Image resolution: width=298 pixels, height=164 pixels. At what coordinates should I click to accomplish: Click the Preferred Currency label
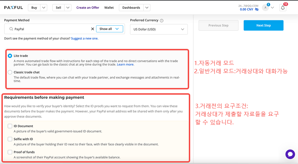[144, 20]
